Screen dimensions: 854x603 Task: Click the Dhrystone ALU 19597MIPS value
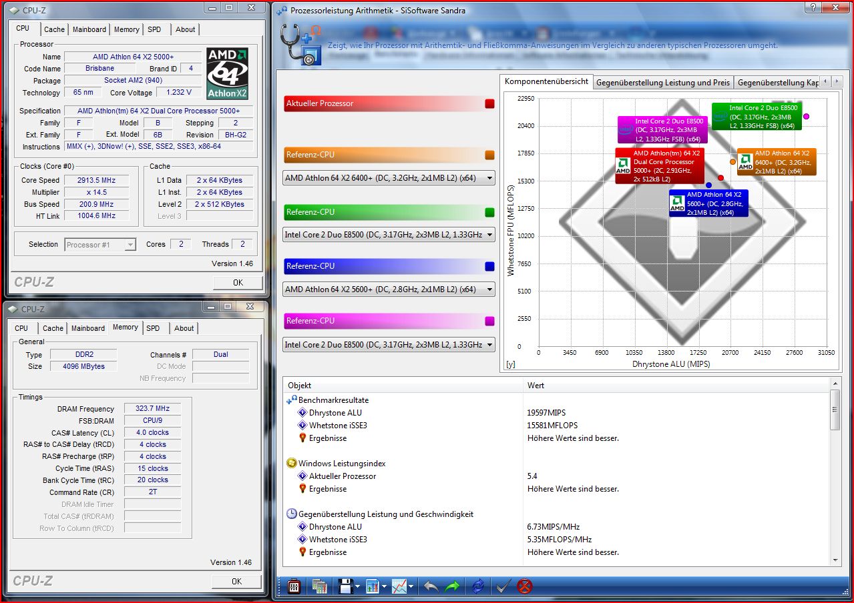tap(546, 413)
